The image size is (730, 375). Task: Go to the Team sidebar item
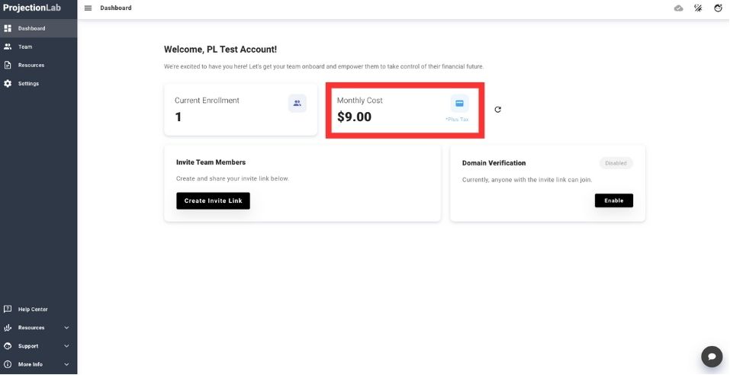(25, 46)
